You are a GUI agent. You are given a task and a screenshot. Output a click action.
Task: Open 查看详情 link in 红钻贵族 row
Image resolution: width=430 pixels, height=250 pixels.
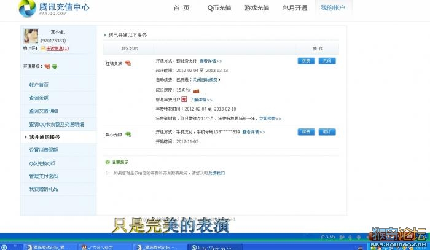[211, 61]
